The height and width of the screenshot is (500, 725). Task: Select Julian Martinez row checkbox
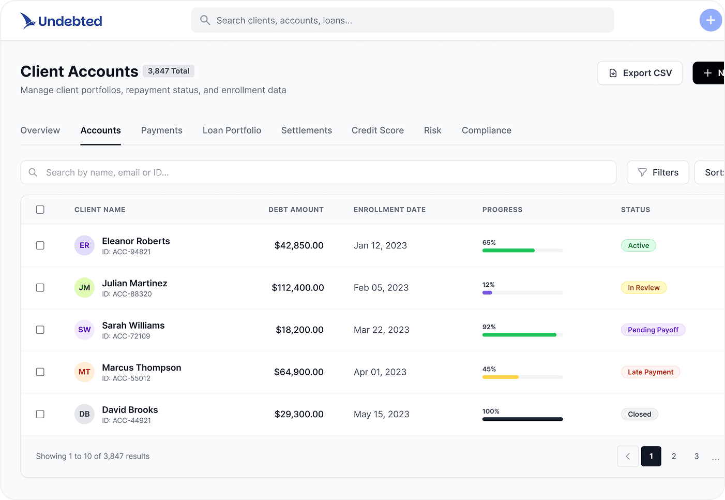pyautogui.click(x=40, y=288)
